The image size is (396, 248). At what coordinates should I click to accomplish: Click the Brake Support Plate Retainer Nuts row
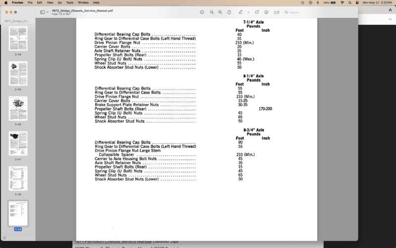click(145, 105)
